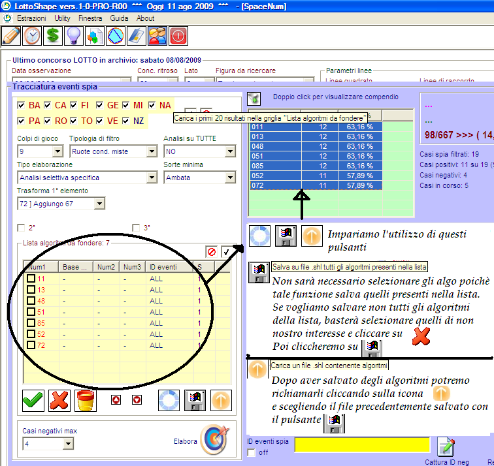Click the Num1 column header
This screenshot has width=494, height=466.
pyautogui.click(x=41, y=267)
